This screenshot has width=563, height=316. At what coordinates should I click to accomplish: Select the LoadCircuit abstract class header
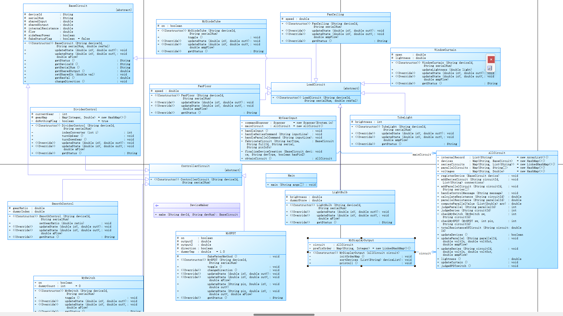[x=316, y=87]
